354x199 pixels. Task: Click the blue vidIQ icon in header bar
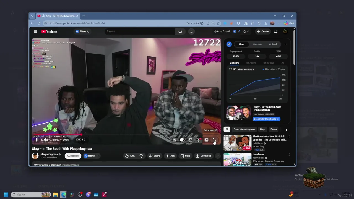coord(235,32)
